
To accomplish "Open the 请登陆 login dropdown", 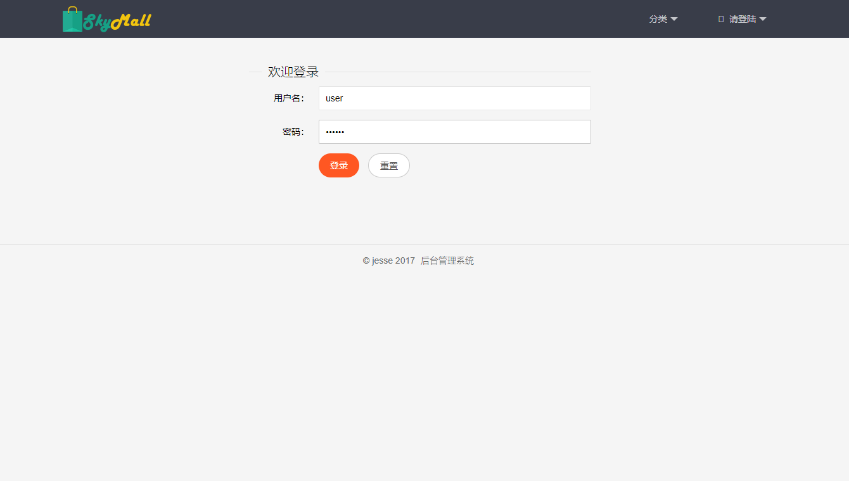I will click(x=743, y=19).
